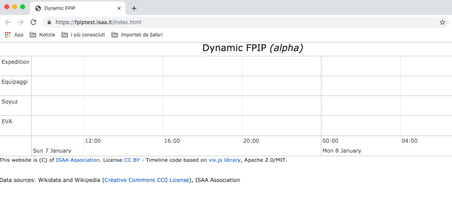Open the Notizie bookmarks folder
Image resolution: width=452 pixels, height=199 pixels.
click(x=42, y=35)
